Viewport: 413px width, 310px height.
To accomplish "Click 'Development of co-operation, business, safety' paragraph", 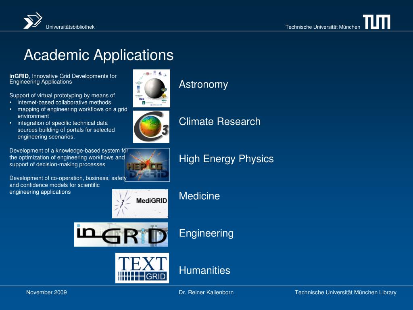I will coord(68,185).
